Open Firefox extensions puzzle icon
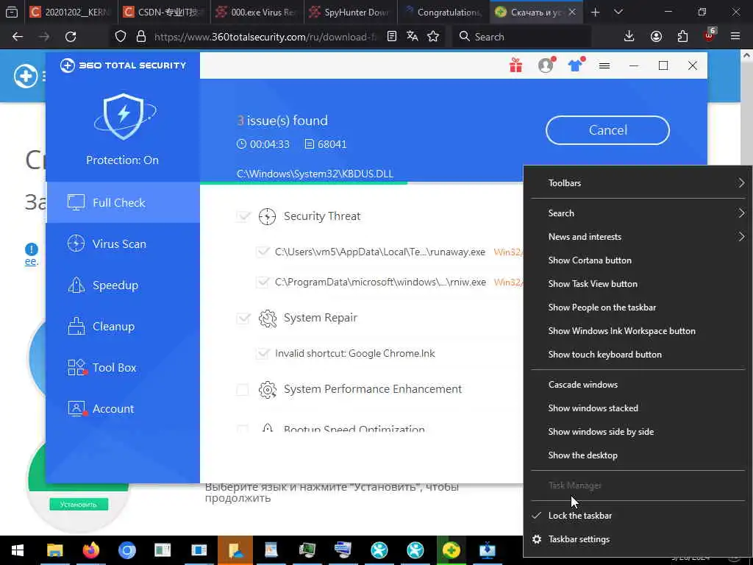Screen dimensions: 753x565 click(x=682, y=37)
